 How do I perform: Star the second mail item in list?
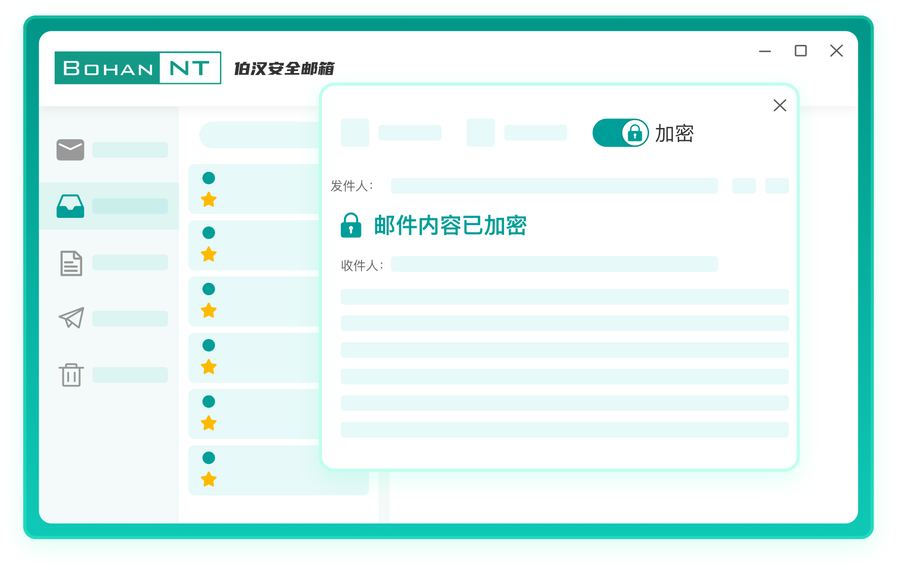[209, 254]
